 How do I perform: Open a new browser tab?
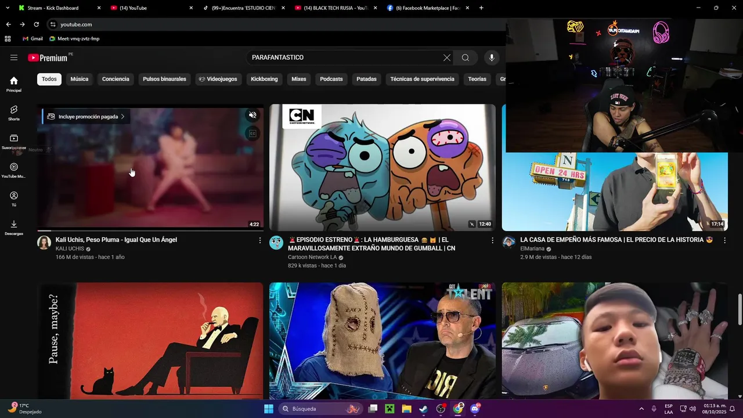point(481,8)
